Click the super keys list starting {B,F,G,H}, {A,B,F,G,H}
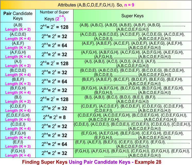Viewport: 192px width, 165px height. pyautogui.click(x=132, y=90)
